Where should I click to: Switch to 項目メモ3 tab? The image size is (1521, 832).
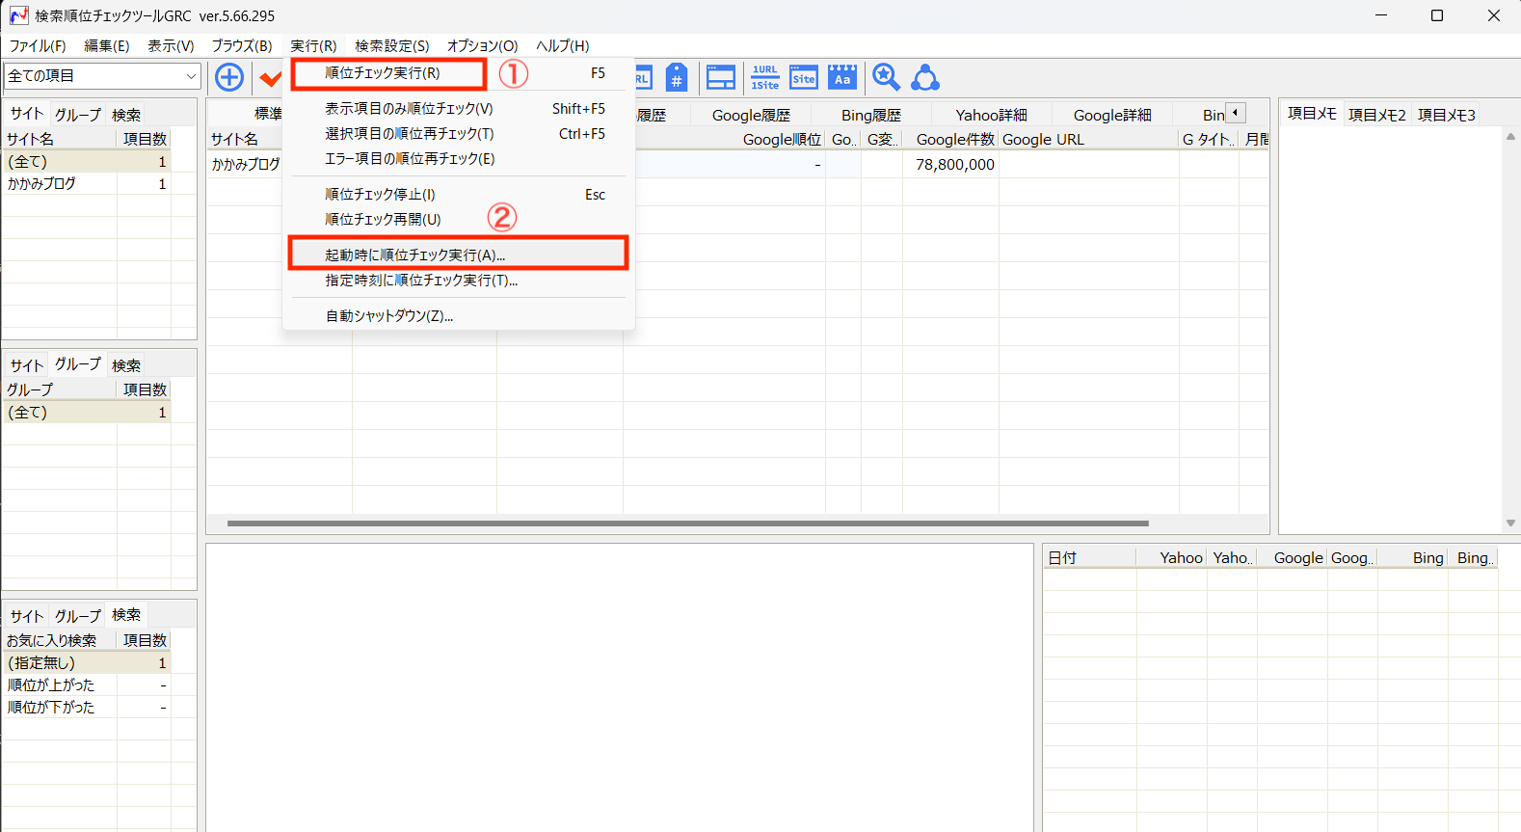coord(1446,115)
